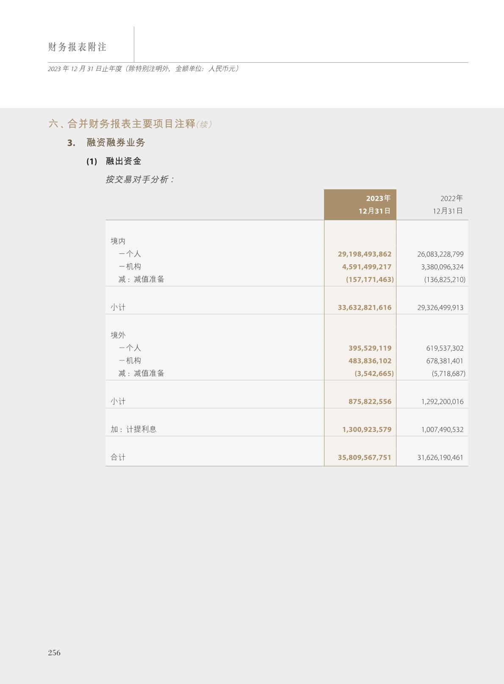The height and width of the screenshot is (684, 504).
Task: Select the 境内 row label
Action: point(118,241)
